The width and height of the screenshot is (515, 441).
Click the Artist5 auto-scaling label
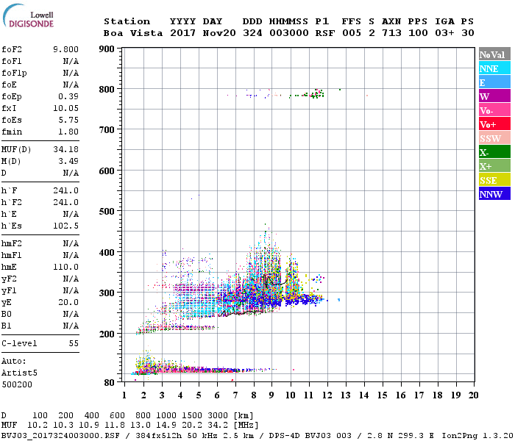tap(19, 373)
